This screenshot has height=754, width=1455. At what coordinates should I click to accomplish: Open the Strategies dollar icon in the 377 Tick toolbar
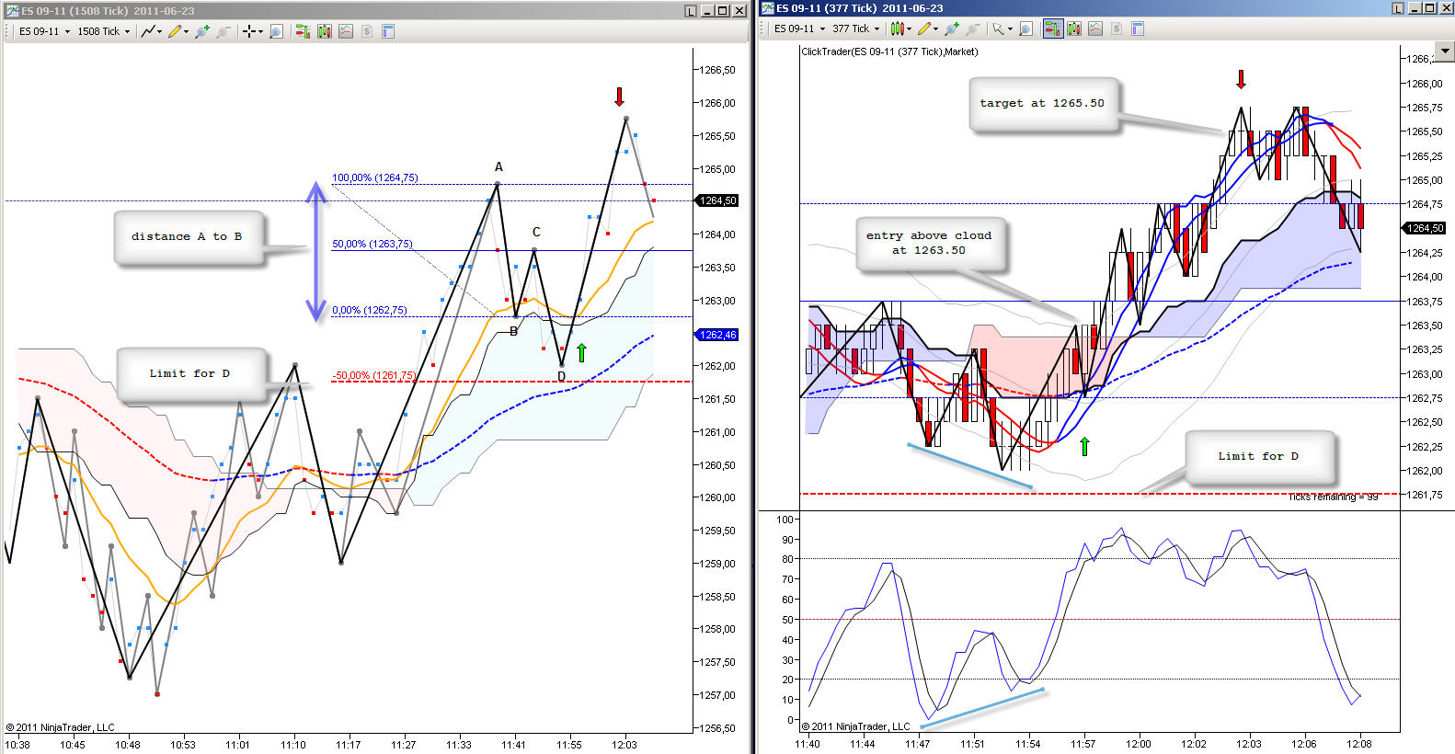pos(1117,29)
